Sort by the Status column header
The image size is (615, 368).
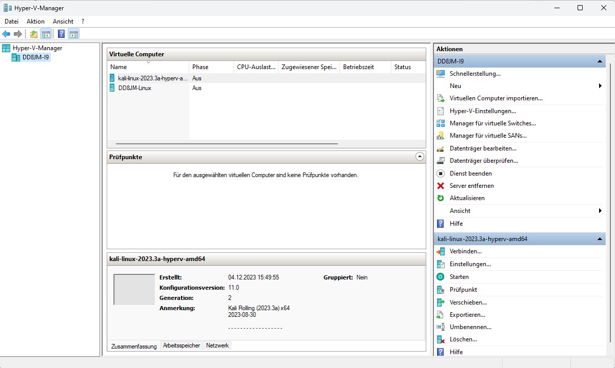[x=408, y=67]
